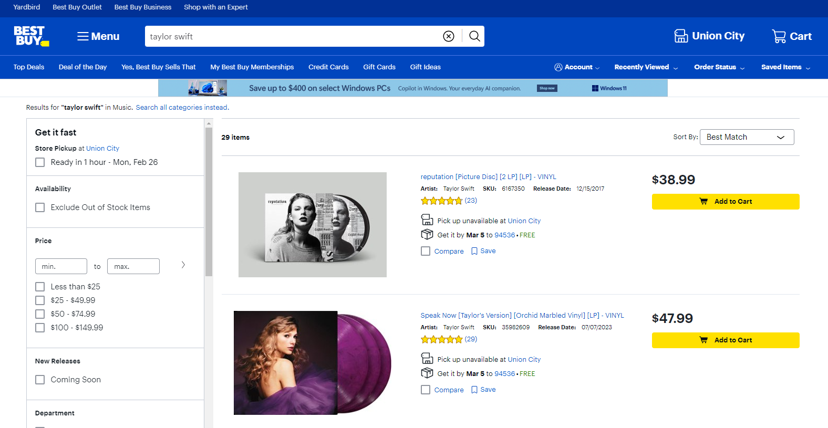828x428 pixels.
Task: Apply the price range arrow
Action: coord(183,265)
